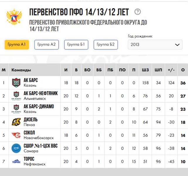This screenshot has width=188, height=176.
Task: Click the Dizel Penza team logo
Action: 16,122
